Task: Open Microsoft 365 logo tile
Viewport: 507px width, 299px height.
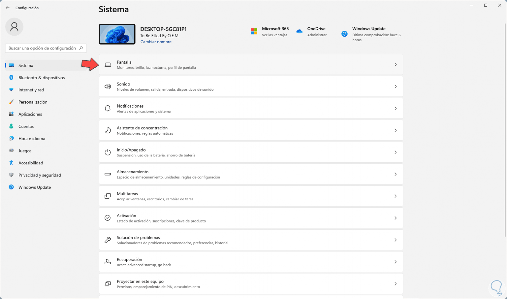Action: [254, 31]
